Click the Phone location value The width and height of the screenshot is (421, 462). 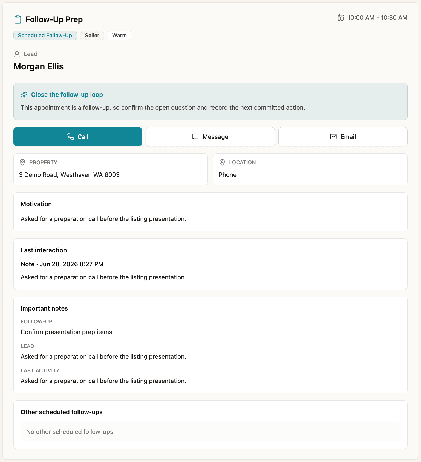[x=227, y=175]
